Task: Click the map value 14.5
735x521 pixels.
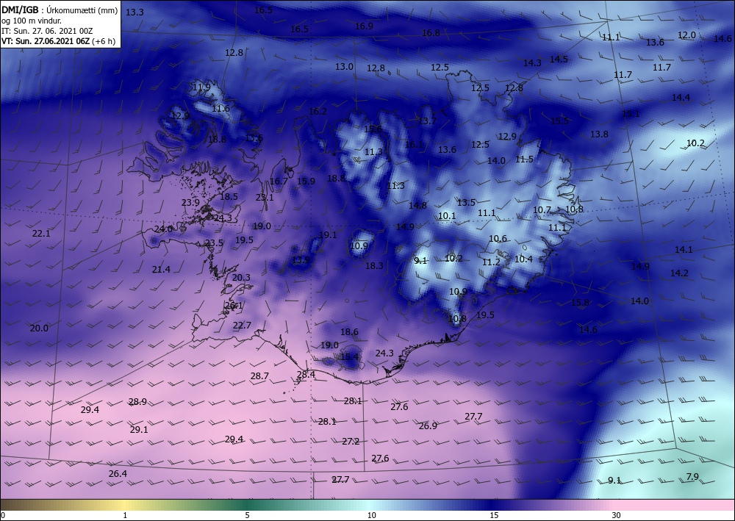Action: pyautogui.click(x=559, y=59)
